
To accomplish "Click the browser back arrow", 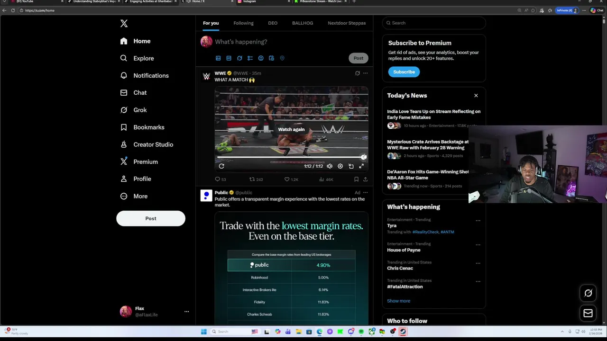I will pos(4,10).
